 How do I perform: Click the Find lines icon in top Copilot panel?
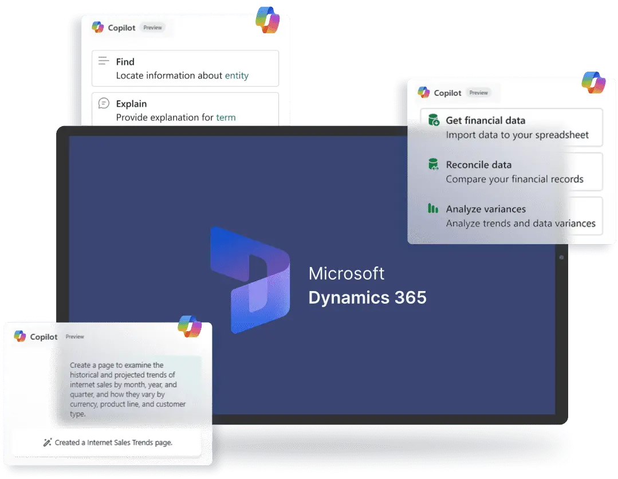(104, 61)
